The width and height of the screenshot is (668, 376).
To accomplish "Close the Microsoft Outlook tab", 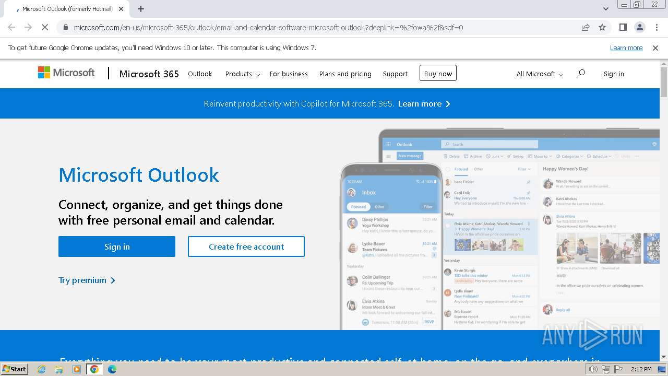I will coord(121,9).
